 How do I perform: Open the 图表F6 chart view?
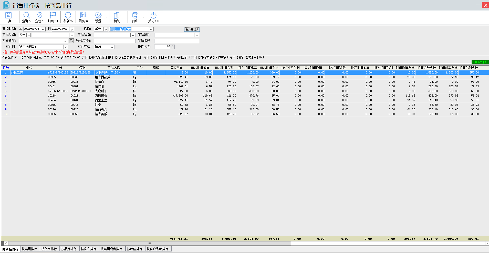tap(83, 17)
